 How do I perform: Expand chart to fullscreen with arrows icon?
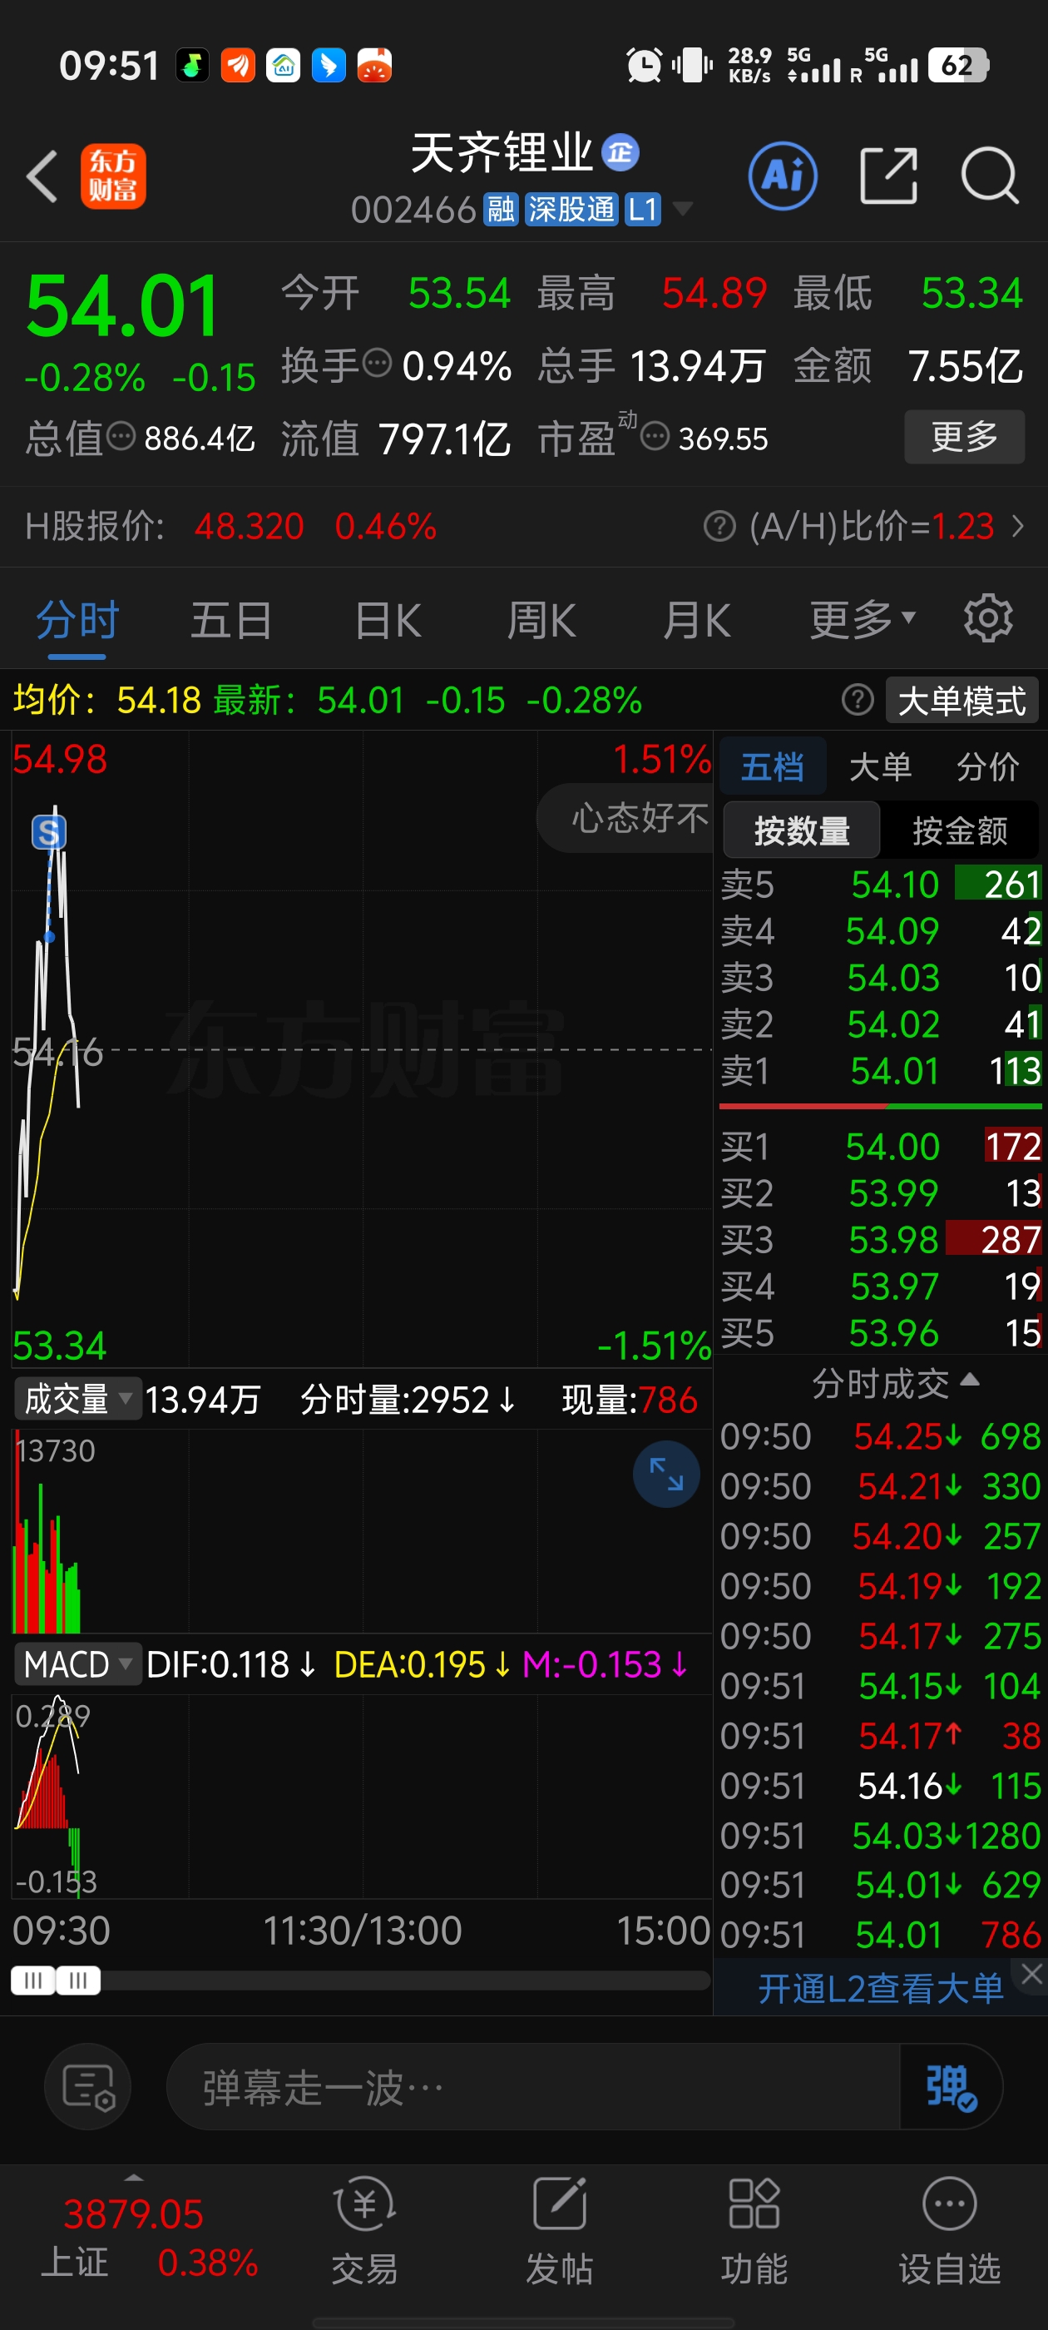point(666,1474)
